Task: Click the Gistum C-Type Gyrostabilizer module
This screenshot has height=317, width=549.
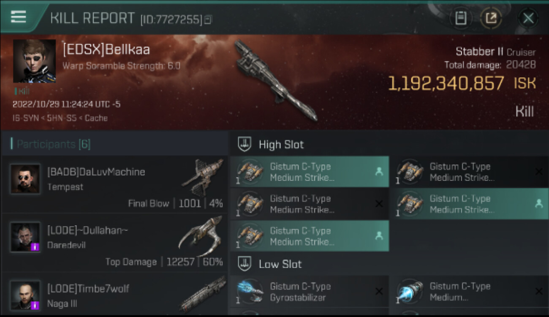Action: tap(310, 291)
